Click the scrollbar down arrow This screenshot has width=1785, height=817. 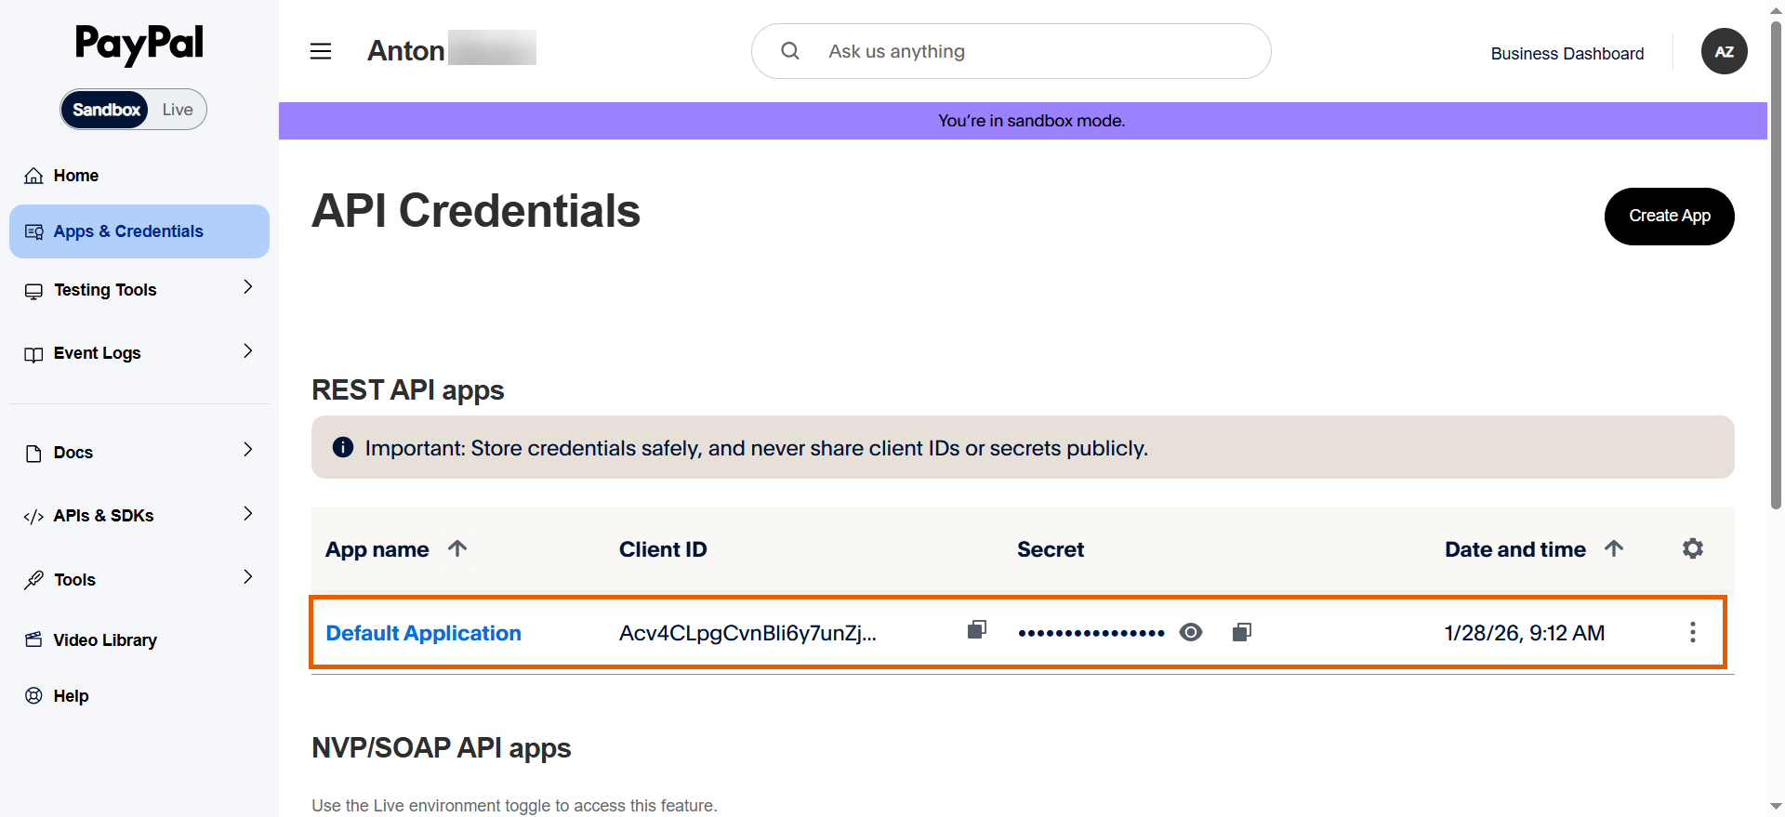1776,807
